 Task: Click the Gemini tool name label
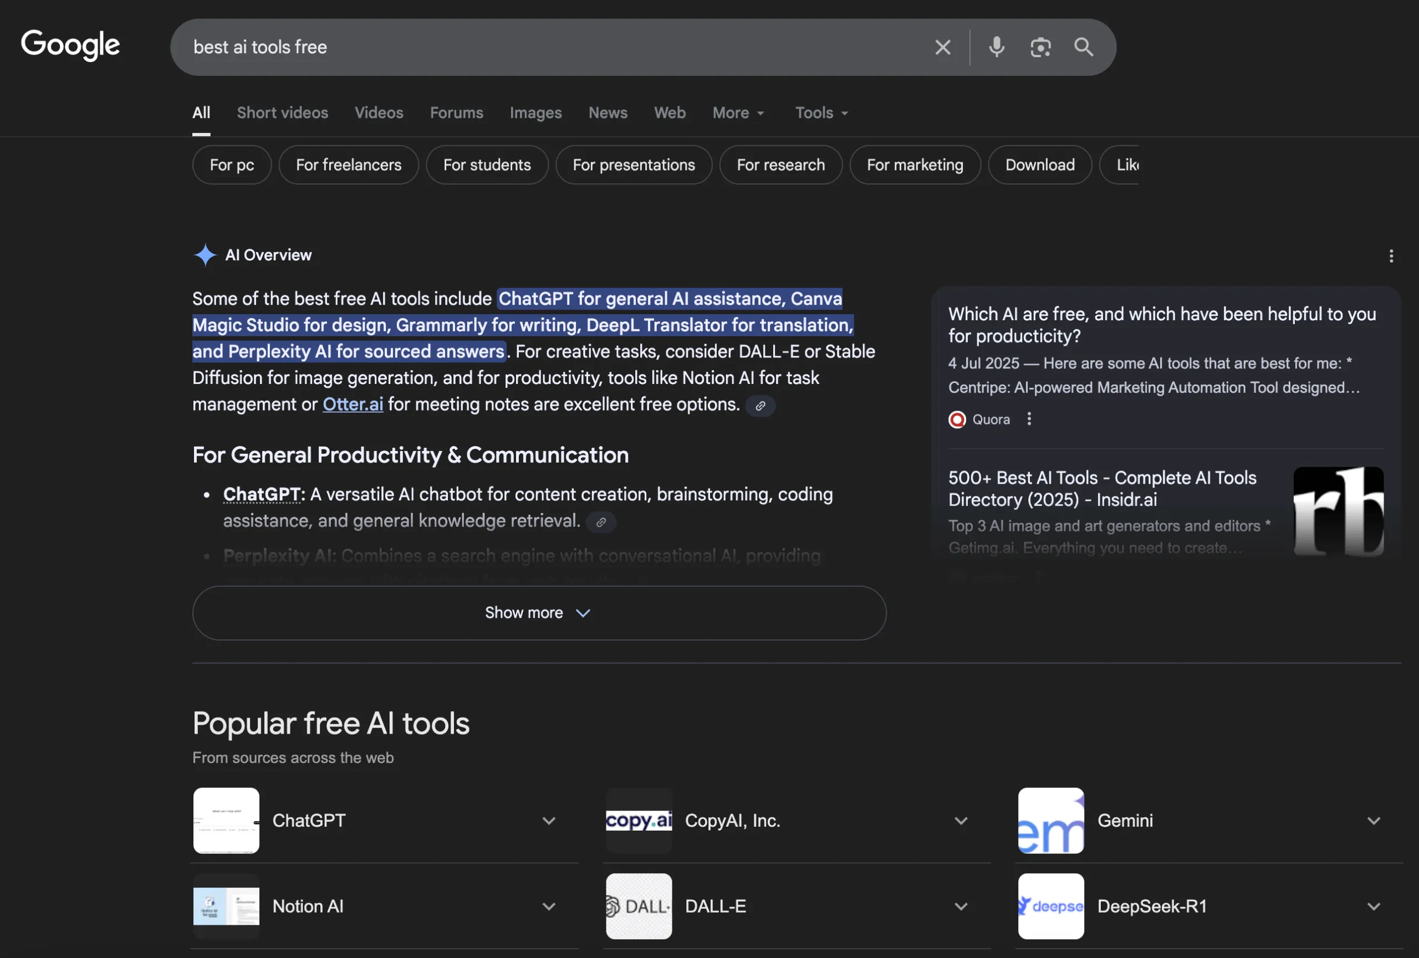click(1125, 821)
